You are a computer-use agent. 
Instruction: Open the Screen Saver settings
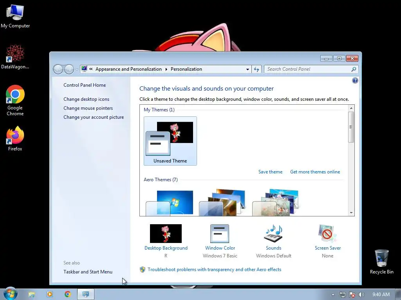pyautogui.click(x=328, y=241)
